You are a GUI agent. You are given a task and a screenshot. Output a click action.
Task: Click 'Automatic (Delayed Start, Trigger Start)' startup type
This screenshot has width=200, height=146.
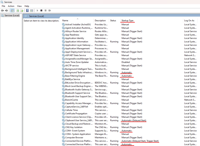(140, 141)
